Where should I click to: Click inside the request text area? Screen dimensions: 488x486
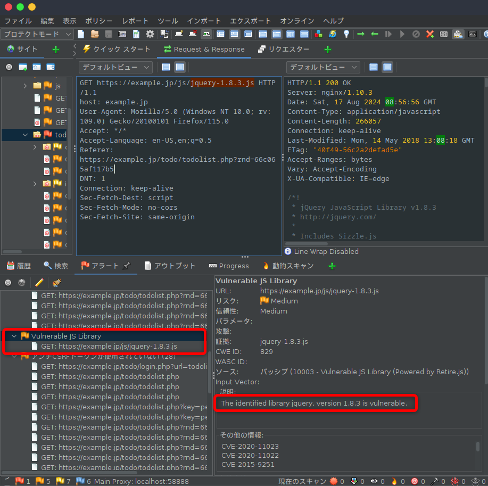click(x=179, y=166)
